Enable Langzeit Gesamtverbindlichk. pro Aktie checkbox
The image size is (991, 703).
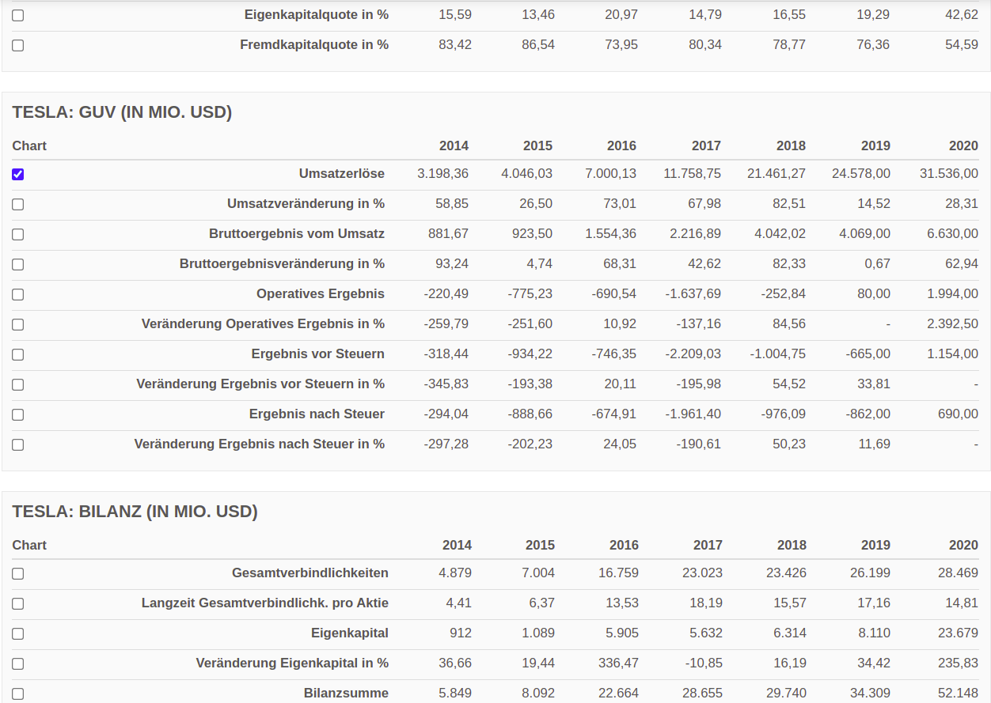[x=18, y=604]
